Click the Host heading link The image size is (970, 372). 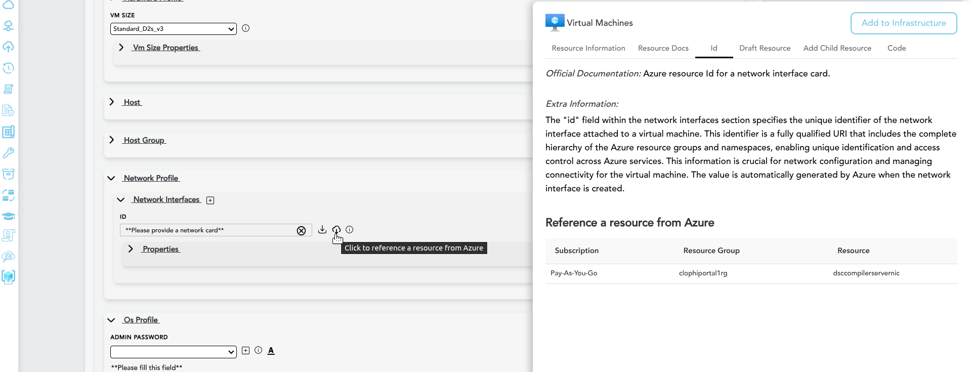pyautogui.click(x=132, y=102)
